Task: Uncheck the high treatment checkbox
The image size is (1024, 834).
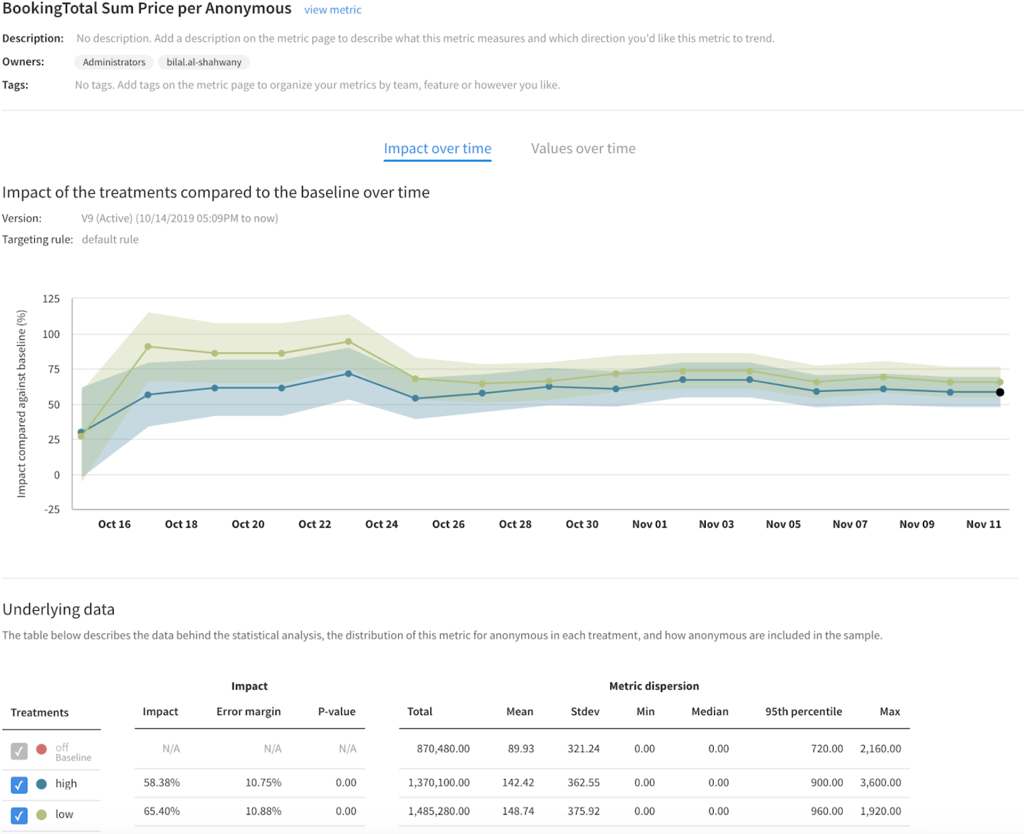Action: 19,785
